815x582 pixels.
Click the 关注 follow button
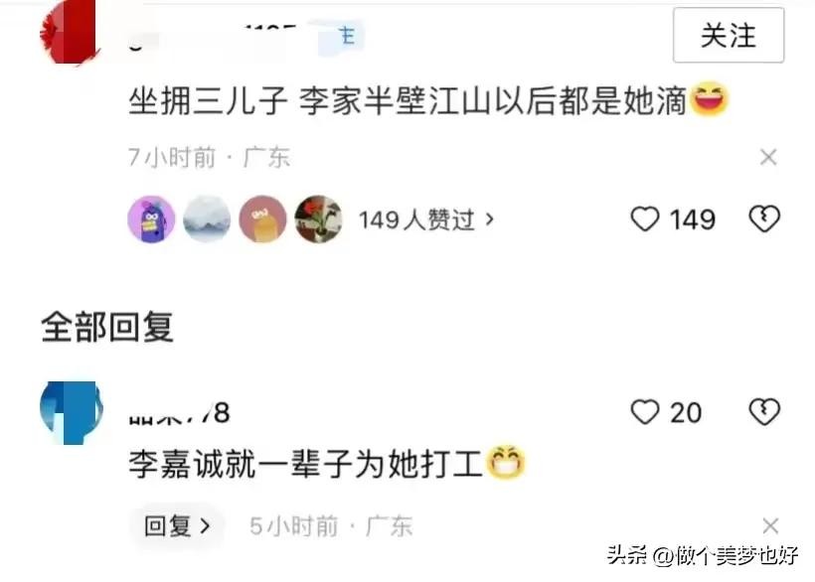tap(729, 36)
